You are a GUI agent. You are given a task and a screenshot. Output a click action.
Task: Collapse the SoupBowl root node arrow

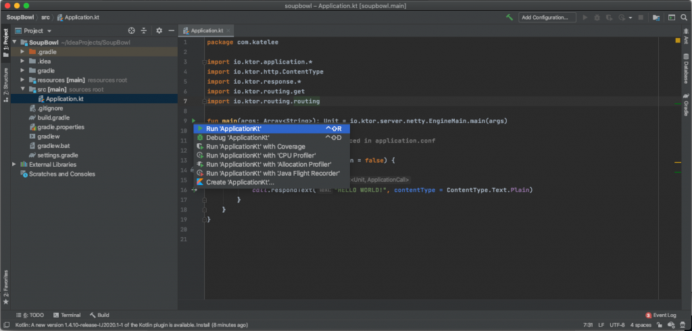click(15, 43)
